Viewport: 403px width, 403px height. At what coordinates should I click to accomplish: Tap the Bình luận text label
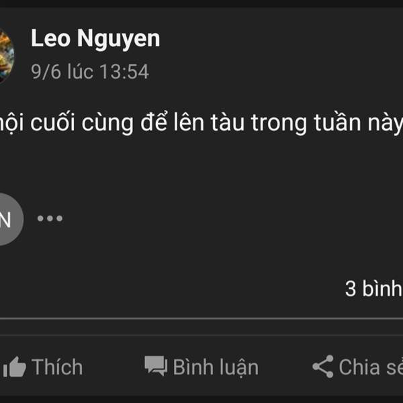coord(216,367)
